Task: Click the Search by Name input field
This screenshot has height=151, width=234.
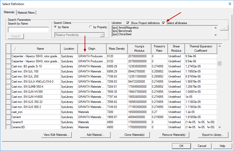Action: coord(28,30)
